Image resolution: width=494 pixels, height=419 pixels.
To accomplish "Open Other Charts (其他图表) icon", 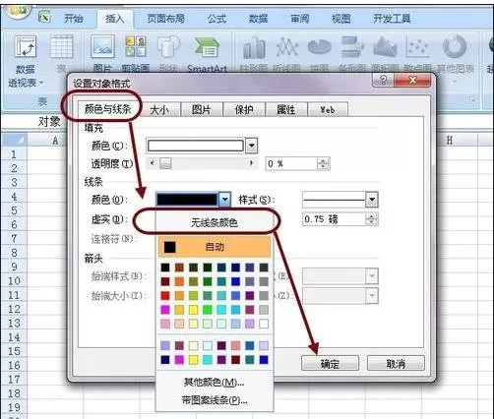I will (x=455, y=46).
